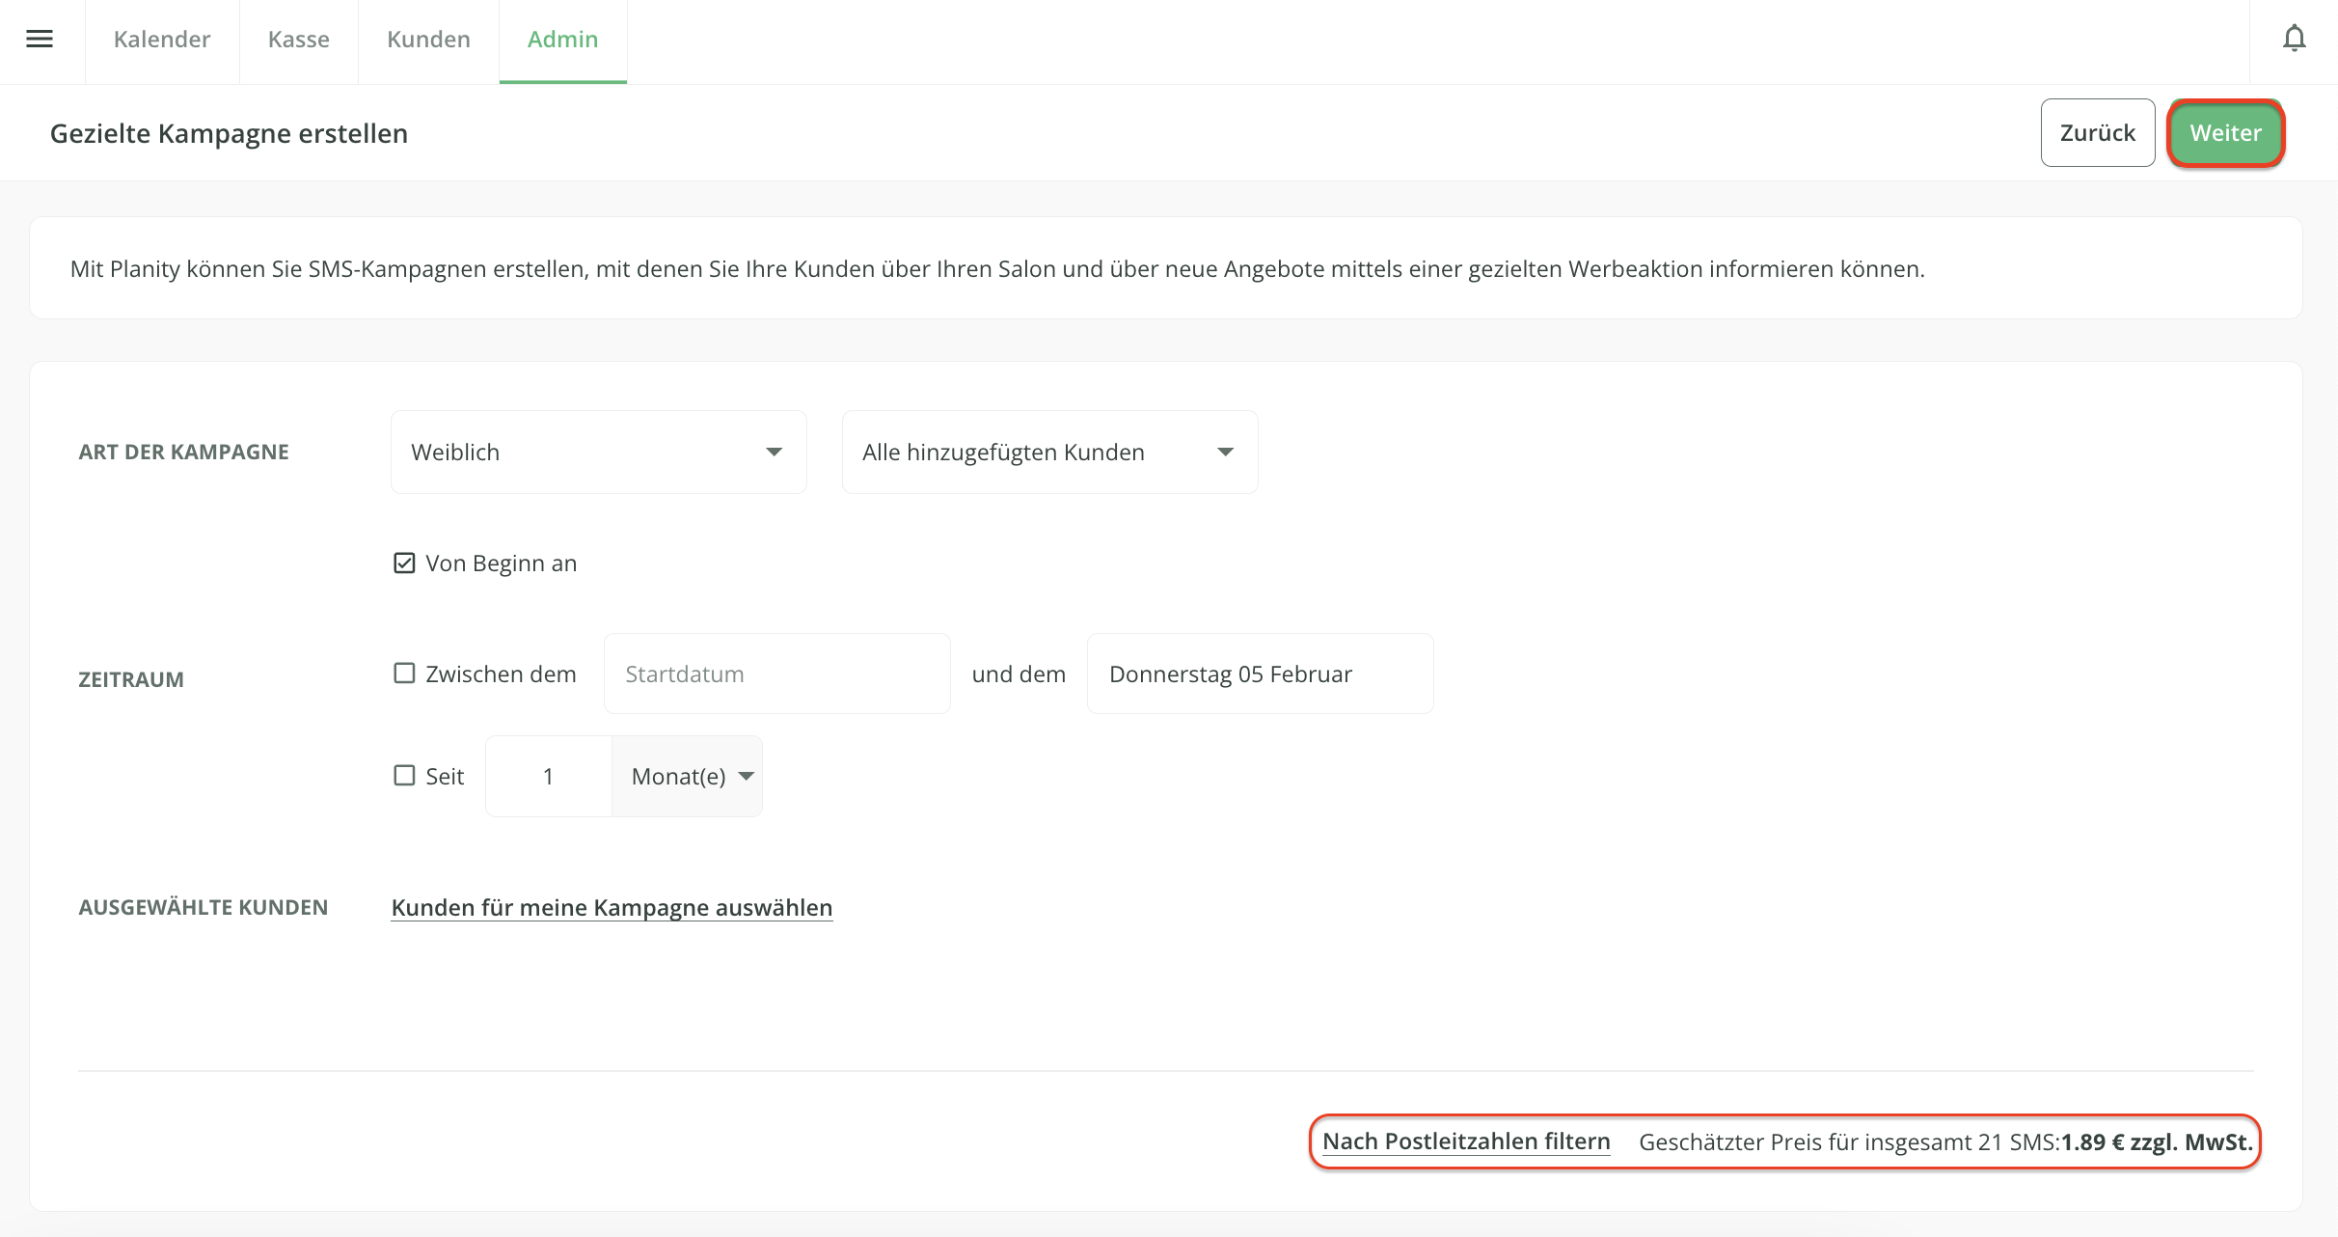Go to the Kasse tab
The width and height of the screenshot is (2338, 1237).
[x=299, y=40]
